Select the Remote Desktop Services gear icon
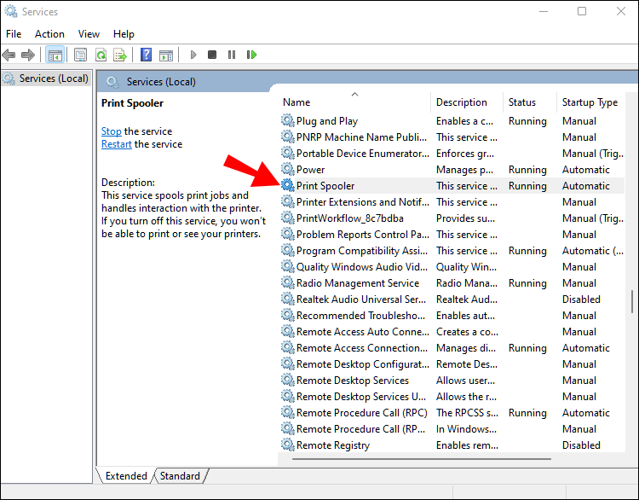 [288, 380]
